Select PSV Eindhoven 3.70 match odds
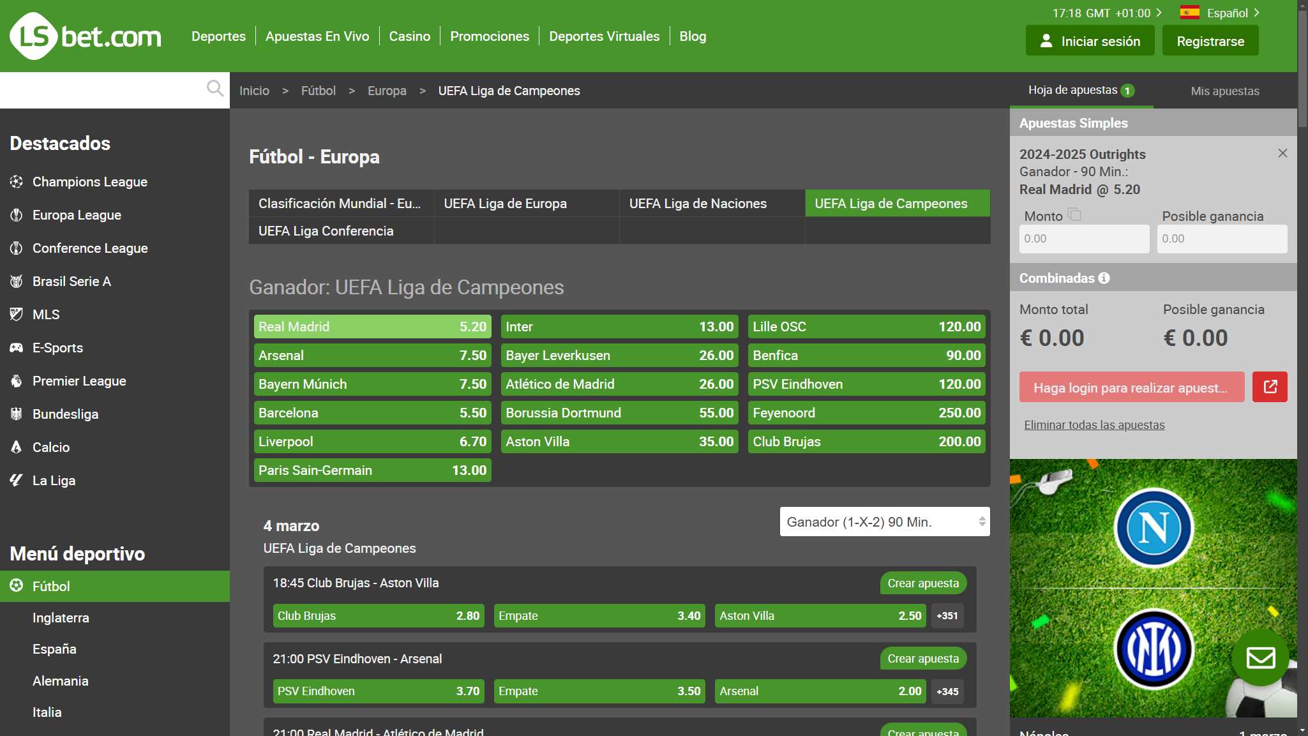Image resolution: width=1308 pixels, height=736 pixels. [379, 691]
